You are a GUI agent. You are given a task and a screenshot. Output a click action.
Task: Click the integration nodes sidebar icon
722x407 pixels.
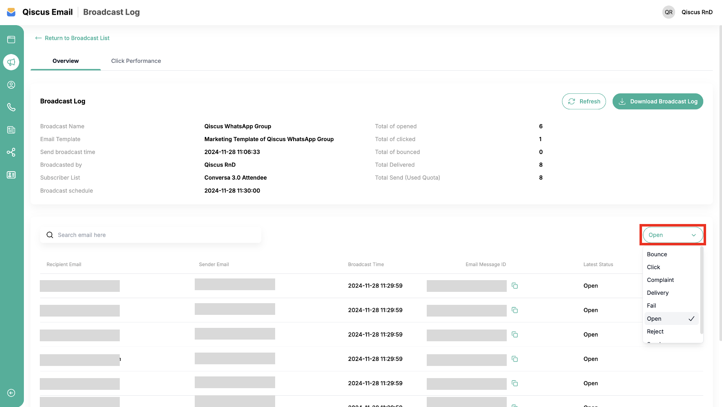click(x=11, y=152)
